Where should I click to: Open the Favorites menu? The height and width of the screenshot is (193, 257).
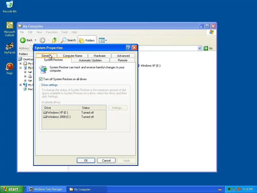[x=52, y=32]
